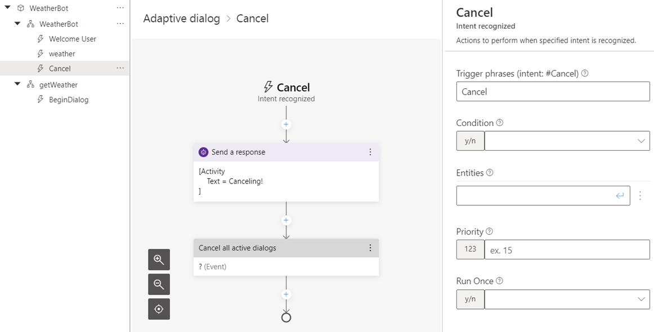Image resolution: width=654 pixels, height=332 pixels.
Task: Open Cancel all active dialogs options menu
Action: 370,248
